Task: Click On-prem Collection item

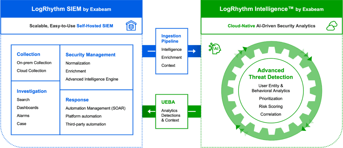Action: (34, 63)
